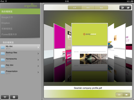Select 保護檔案區 source

click(x=20, y=29)
